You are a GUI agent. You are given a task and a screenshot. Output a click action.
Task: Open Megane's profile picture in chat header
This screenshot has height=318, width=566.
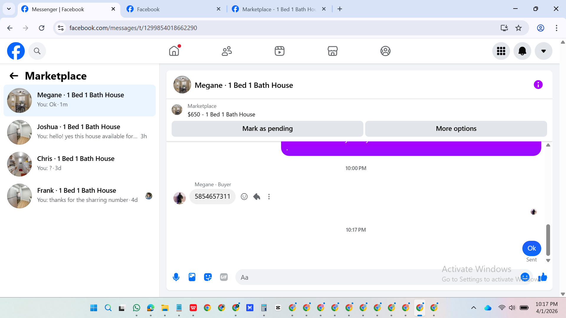(x=182, y=85)
